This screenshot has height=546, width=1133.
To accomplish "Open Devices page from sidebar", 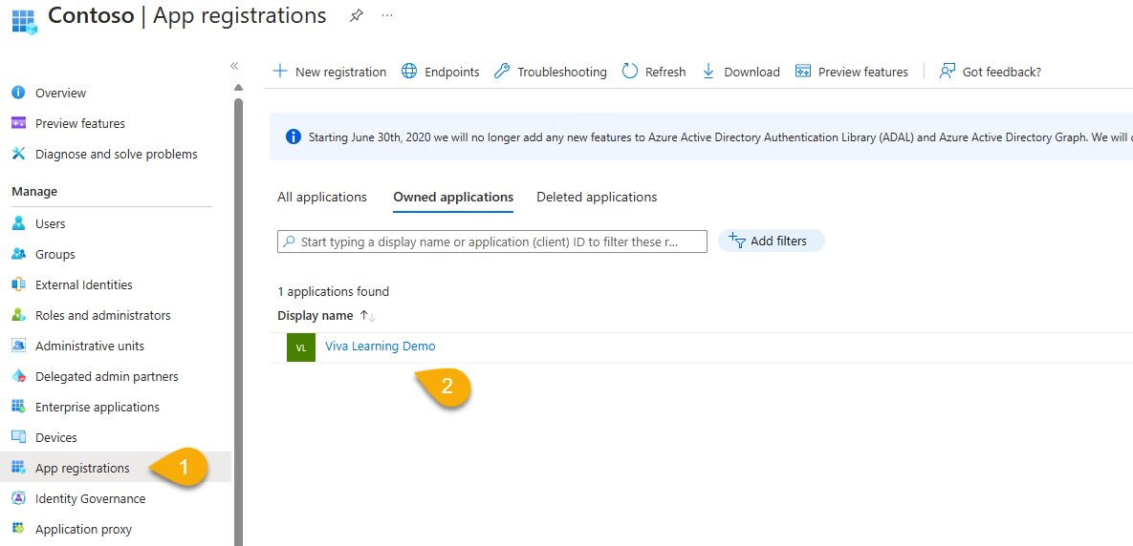I will [55, 437].
